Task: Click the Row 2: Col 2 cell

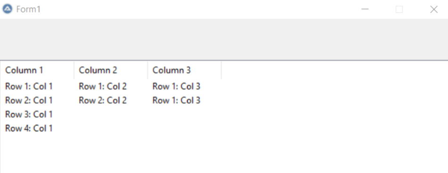Action: (103, 100)
